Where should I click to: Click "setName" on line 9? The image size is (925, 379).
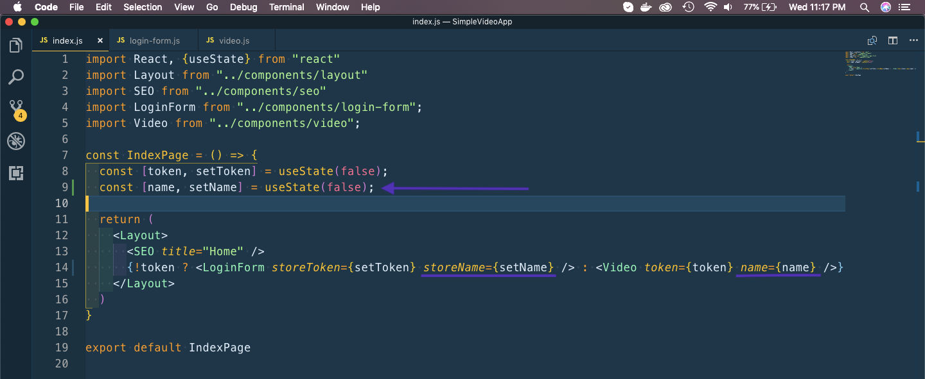213,187
